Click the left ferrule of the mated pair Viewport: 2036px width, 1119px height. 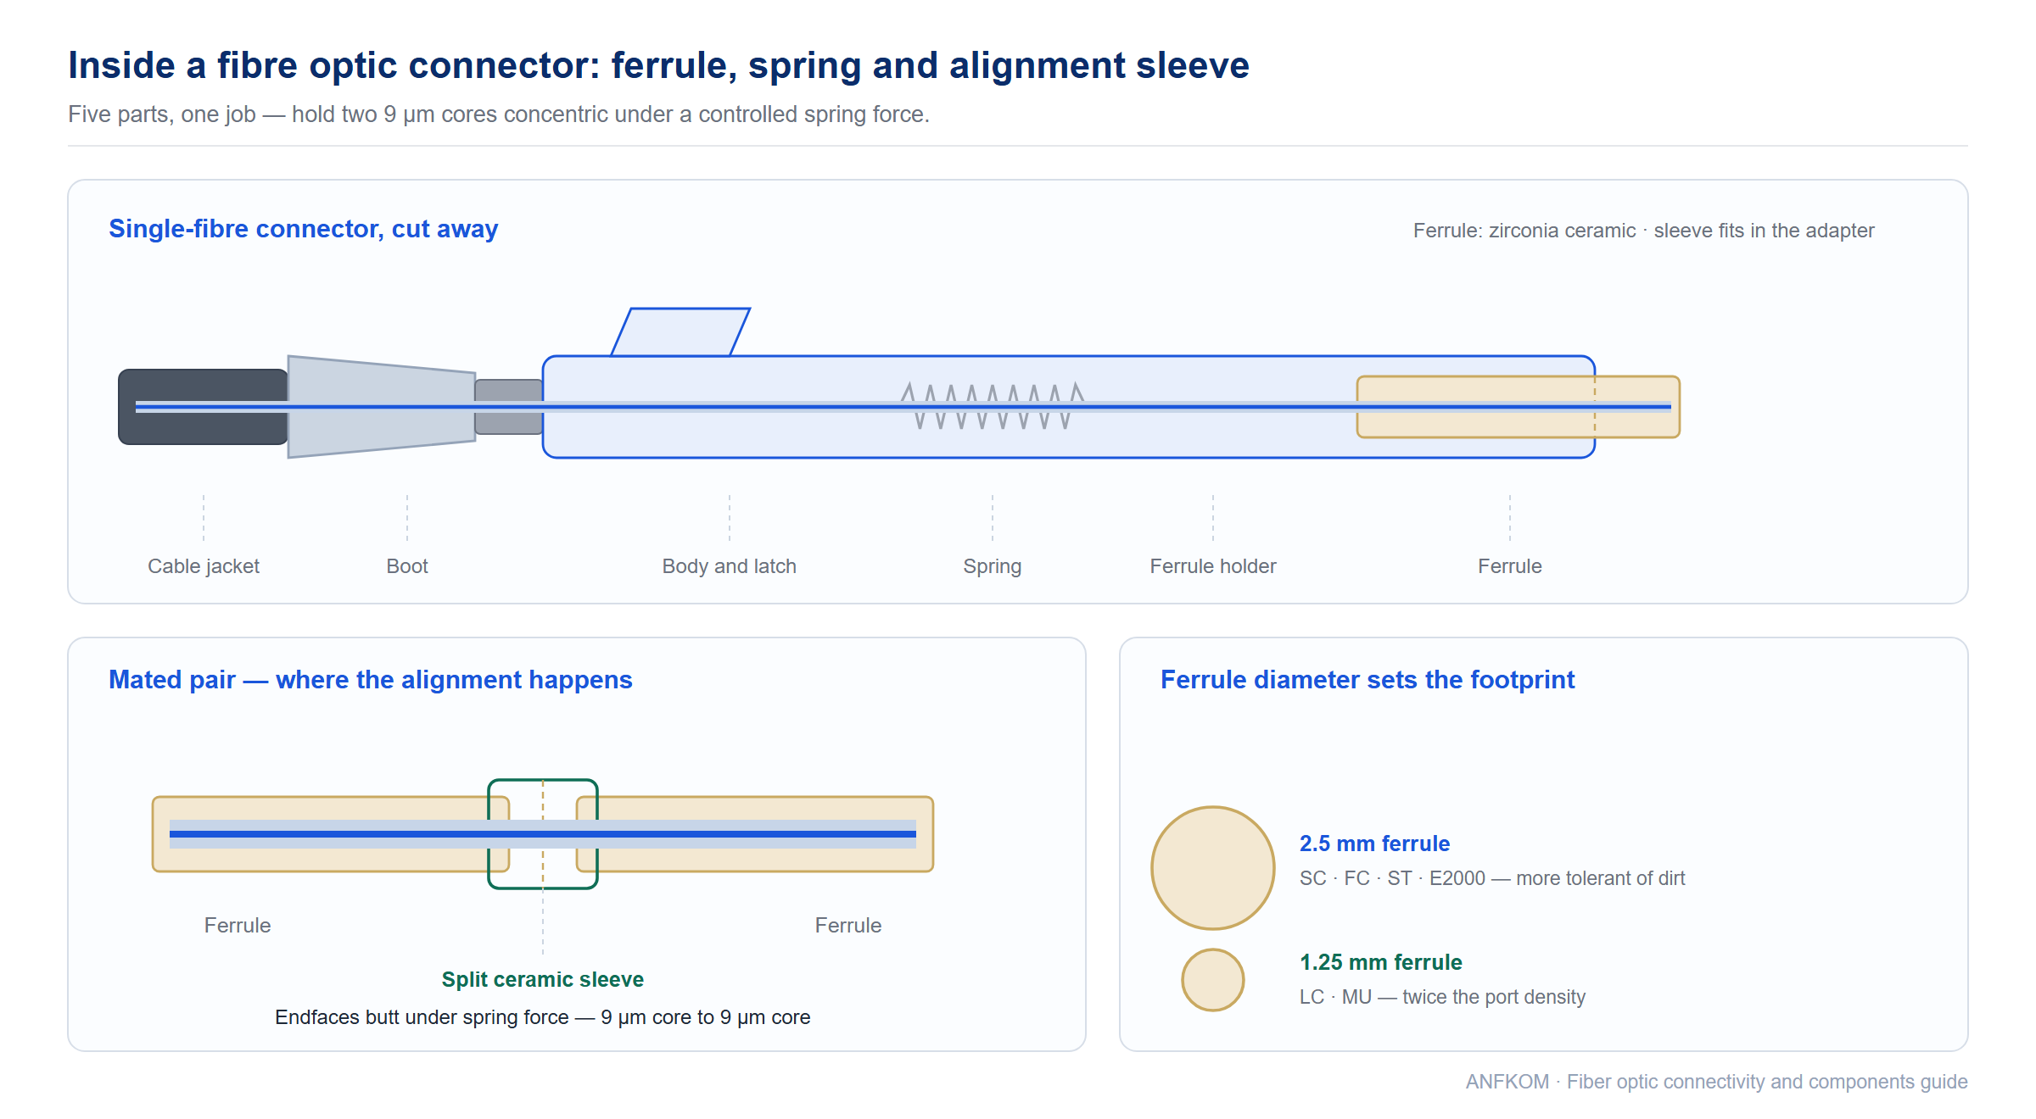tap(331, 834)
